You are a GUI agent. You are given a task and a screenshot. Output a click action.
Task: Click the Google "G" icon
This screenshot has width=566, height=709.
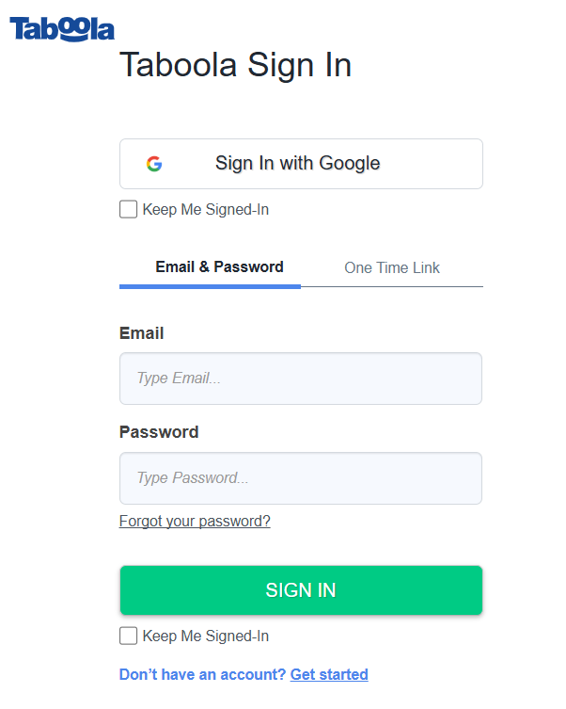(x=154, y=164)
